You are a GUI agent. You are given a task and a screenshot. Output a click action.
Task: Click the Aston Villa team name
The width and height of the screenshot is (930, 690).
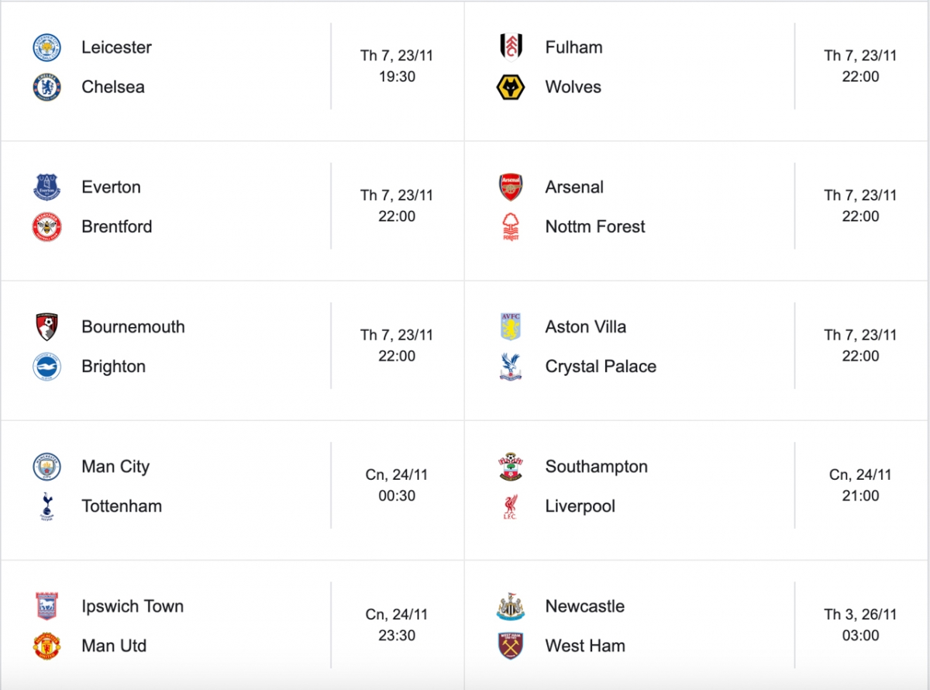[586, 326]
